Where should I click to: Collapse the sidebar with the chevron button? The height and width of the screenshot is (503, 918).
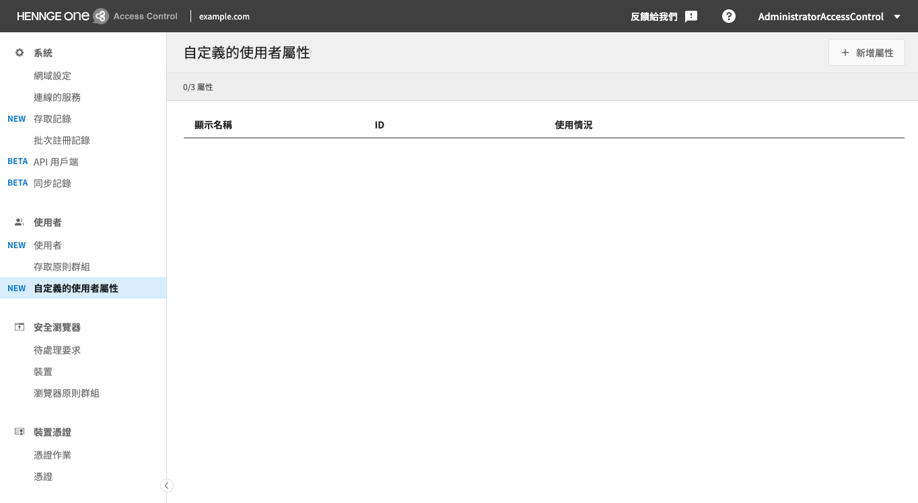pyautogui.click(x=167, y=486)
